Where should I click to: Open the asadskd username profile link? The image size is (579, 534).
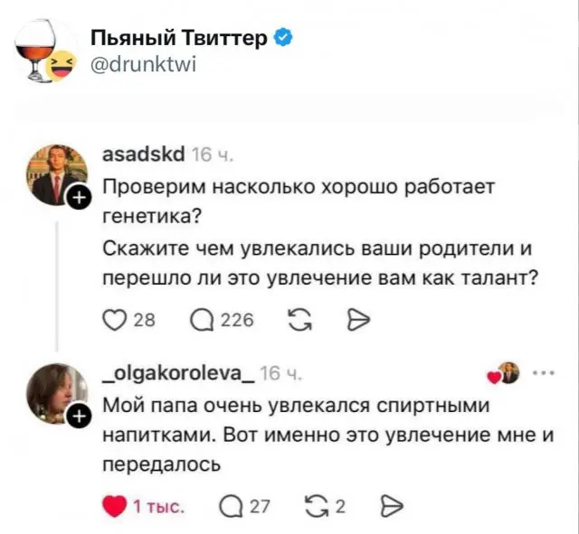143,155
